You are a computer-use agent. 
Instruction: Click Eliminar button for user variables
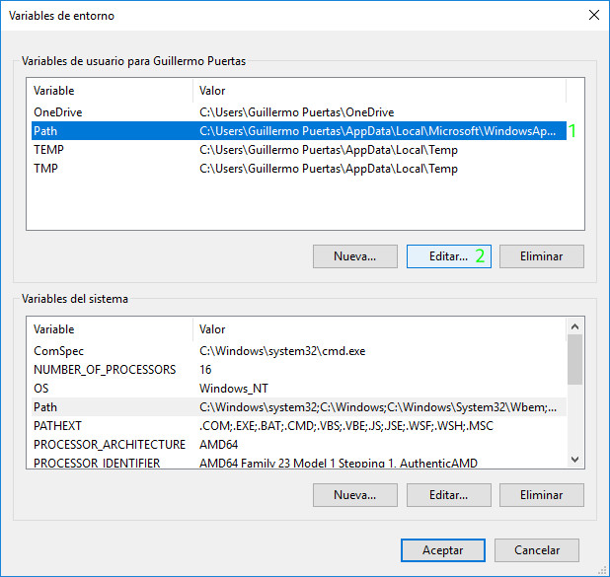click(541, 256)
